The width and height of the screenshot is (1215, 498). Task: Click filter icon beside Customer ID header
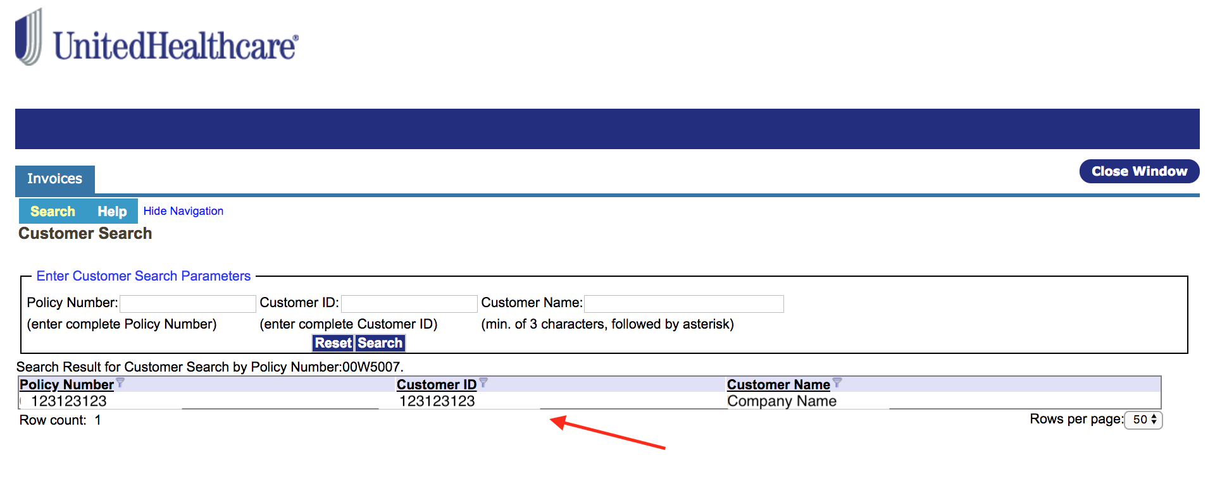[x=483, y=382]
